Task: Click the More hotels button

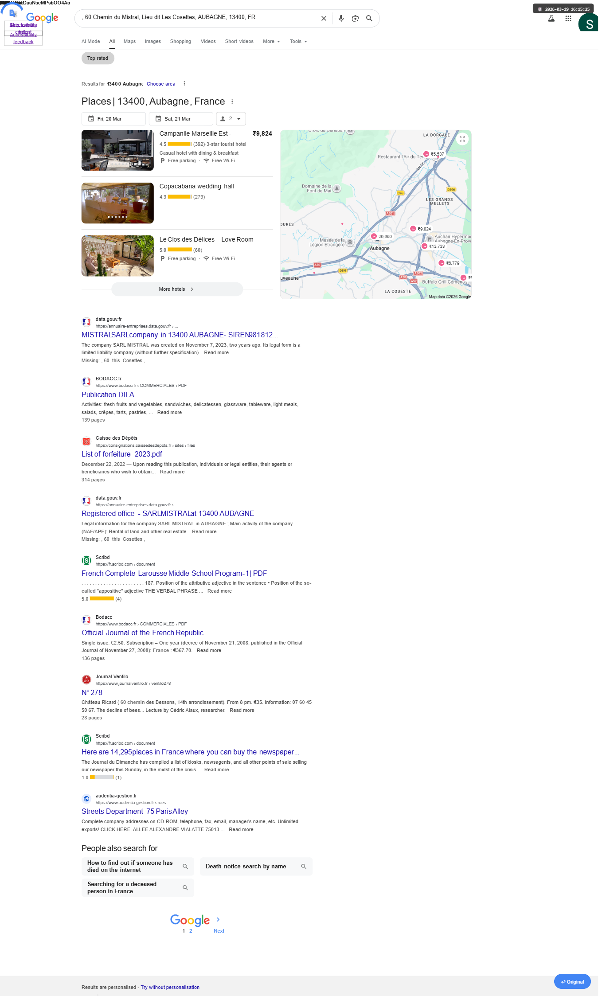Action: tap(177, 289)
